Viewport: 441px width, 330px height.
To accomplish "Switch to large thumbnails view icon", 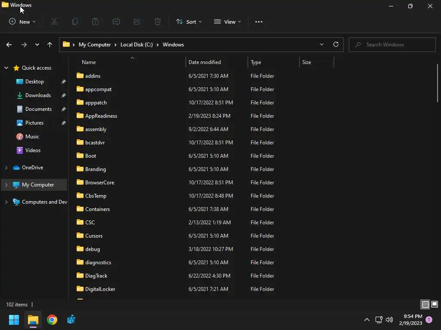I will (435, 304).
